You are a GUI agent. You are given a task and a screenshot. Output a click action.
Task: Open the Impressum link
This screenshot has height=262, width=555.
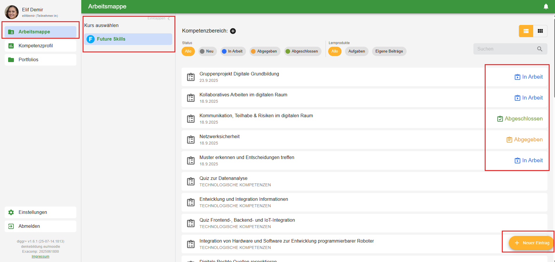click(40, 256)
